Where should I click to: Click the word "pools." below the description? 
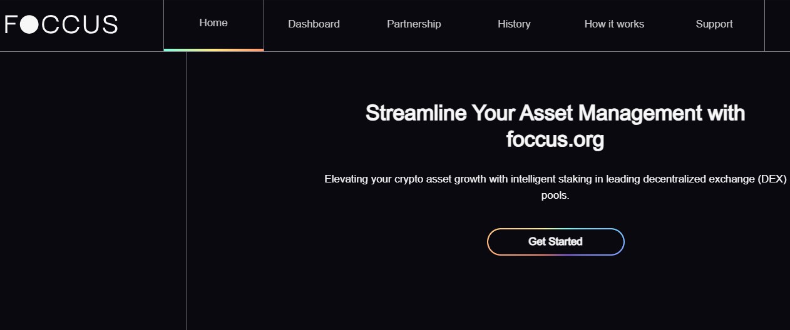pyautogui.click(x=555, y=196)
